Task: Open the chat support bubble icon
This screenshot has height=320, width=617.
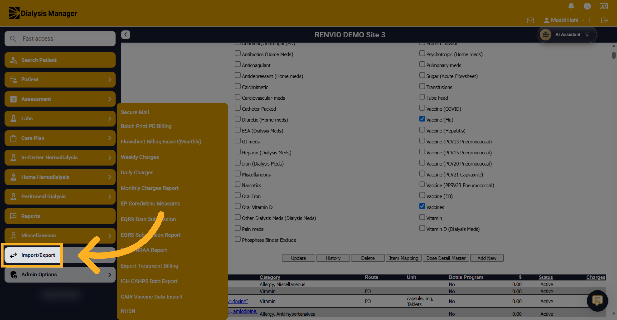Action: tap(597, 300)
